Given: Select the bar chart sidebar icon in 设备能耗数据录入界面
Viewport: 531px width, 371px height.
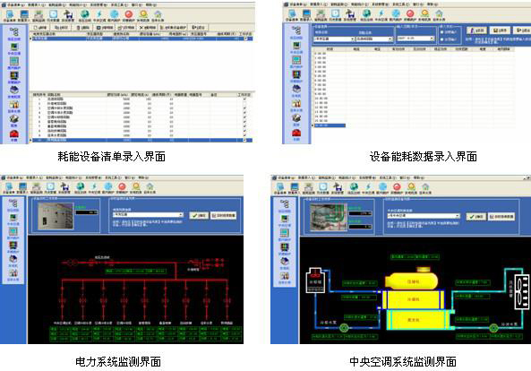Looking at the screenshot, I should [296, 104].
